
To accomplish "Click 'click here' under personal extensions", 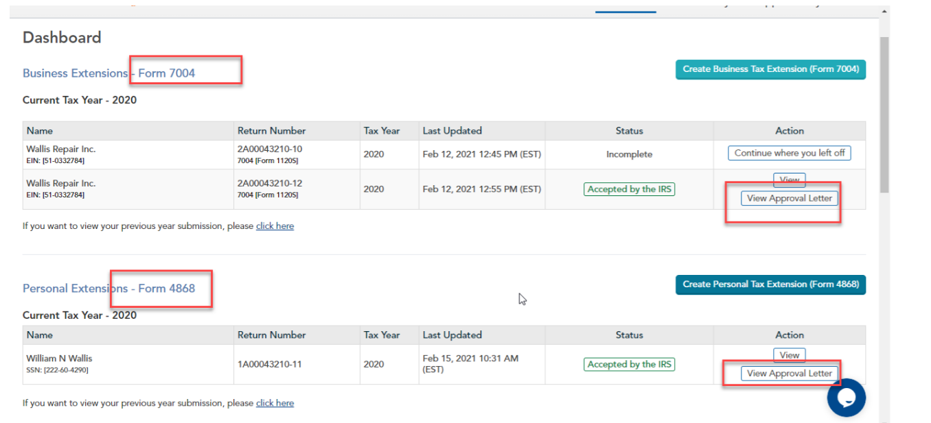I will click(275, 402).
